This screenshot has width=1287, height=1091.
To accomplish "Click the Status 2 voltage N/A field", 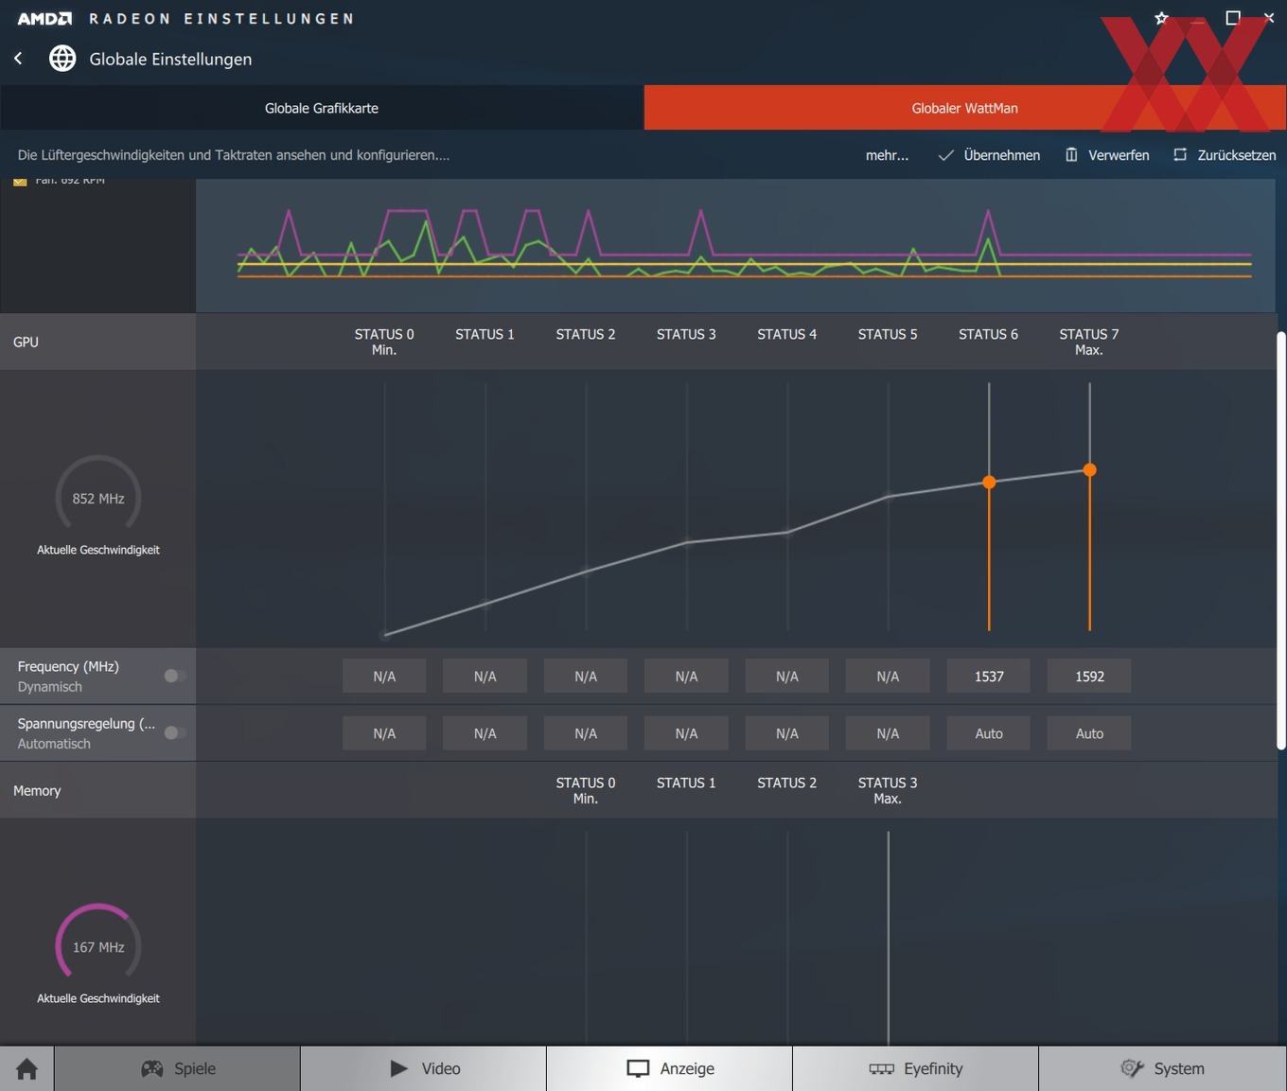I will [x=586, y=733].
